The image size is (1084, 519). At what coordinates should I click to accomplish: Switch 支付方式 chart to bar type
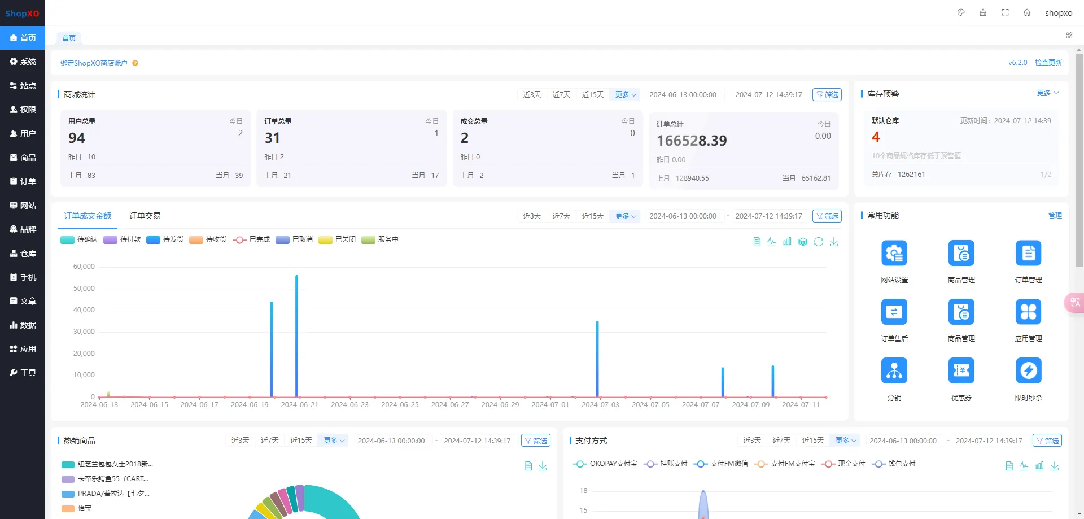[1039, 466]
